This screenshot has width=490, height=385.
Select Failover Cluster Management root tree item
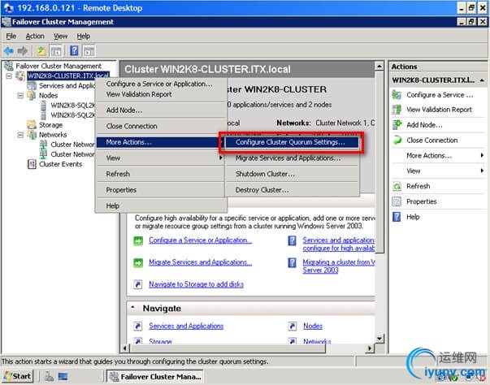pyautogui.click(x=59, y=66)
